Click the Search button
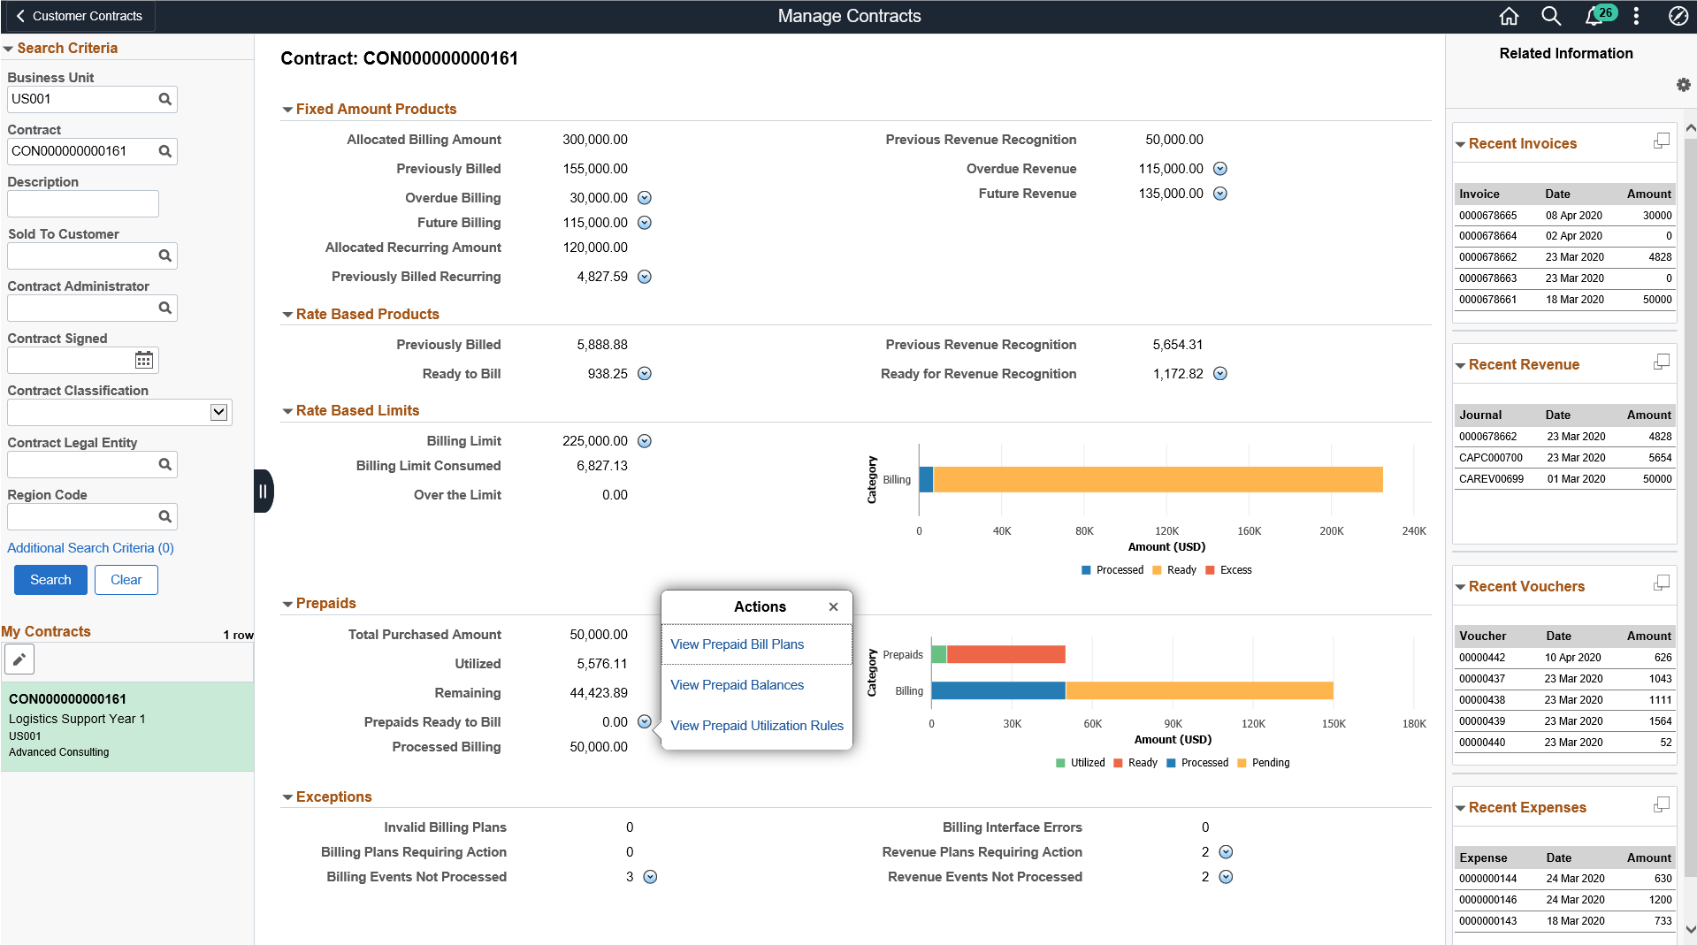This screenshot has height=945, width=1697. point(50,579)
